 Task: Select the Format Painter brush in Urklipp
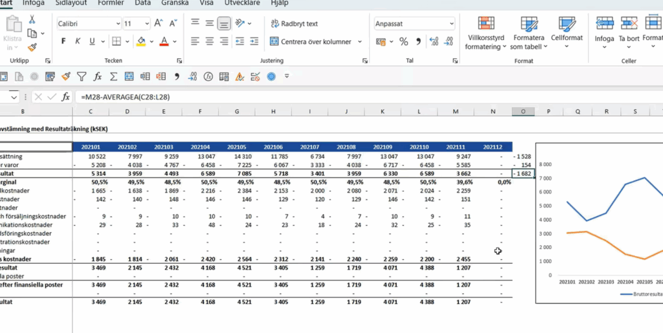point(32,47)
